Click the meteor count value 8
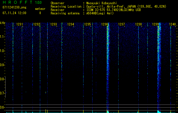178x113 pixels. coord(40,13)
